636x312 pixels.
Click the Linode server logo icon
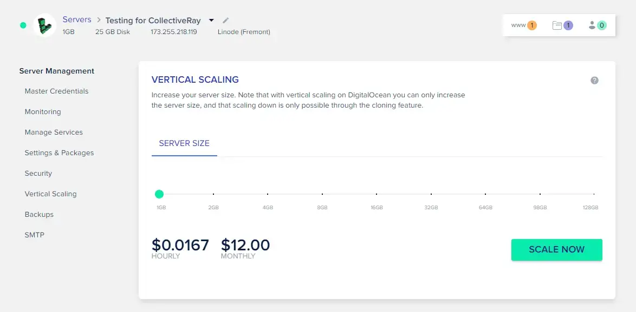pos(44,25)
